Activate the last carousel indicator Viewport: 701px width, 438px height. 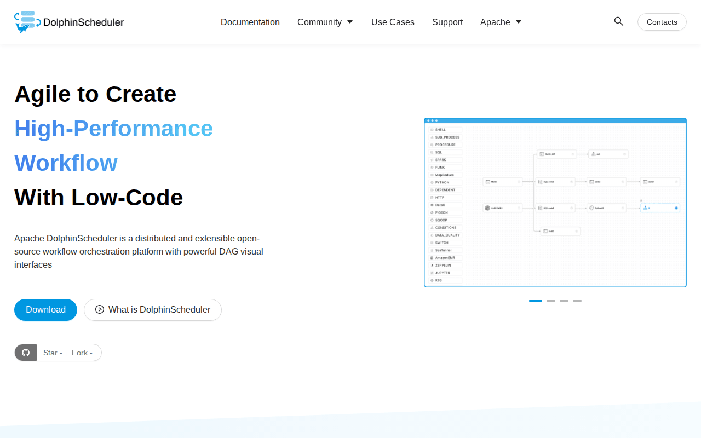(577, 301)
